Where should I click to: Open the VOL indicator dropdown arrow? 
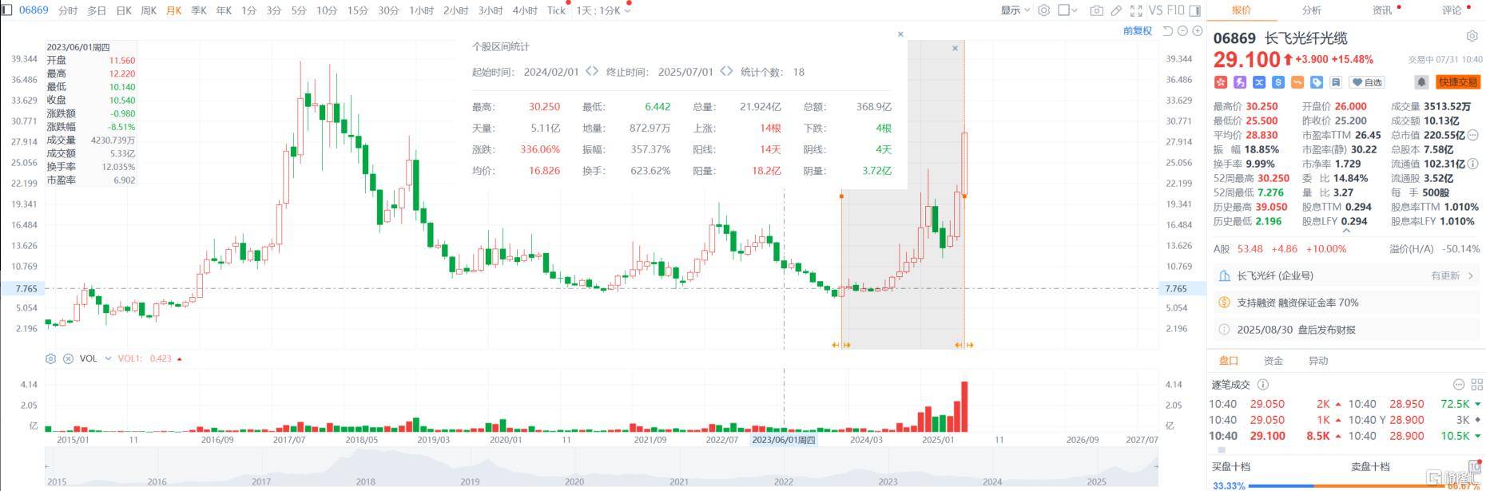pos(108,358)
